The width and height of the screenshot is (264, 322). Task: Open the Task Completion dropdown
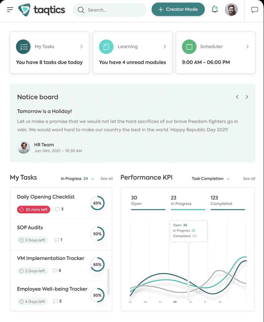click(210, 179)
